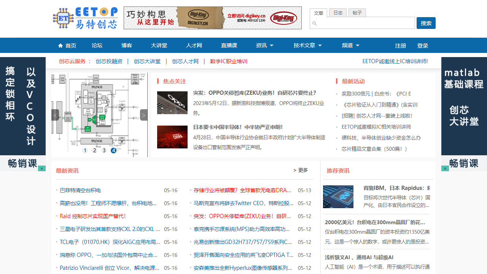The height and width of the screenshot is (274, 487).
Task: Select carousel slide indicator 4
Action: click(113, 150)
